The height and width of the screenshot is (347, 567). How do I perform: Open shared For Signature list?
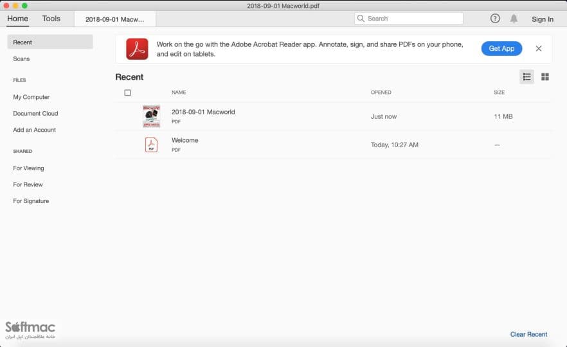click(x=31, y=201)
